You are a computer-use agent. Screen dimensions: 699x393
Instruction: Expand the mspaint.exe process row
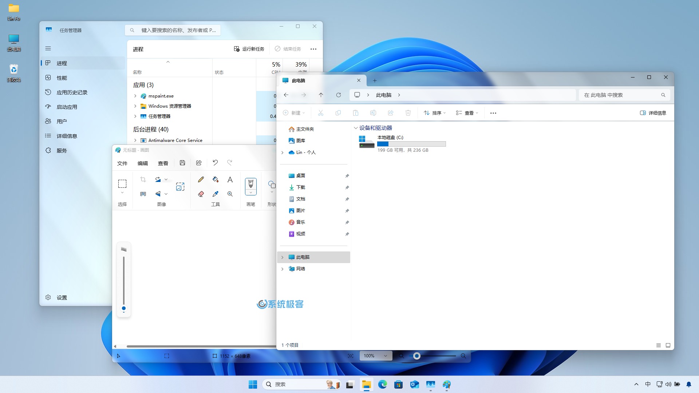[x=135, y=96]
